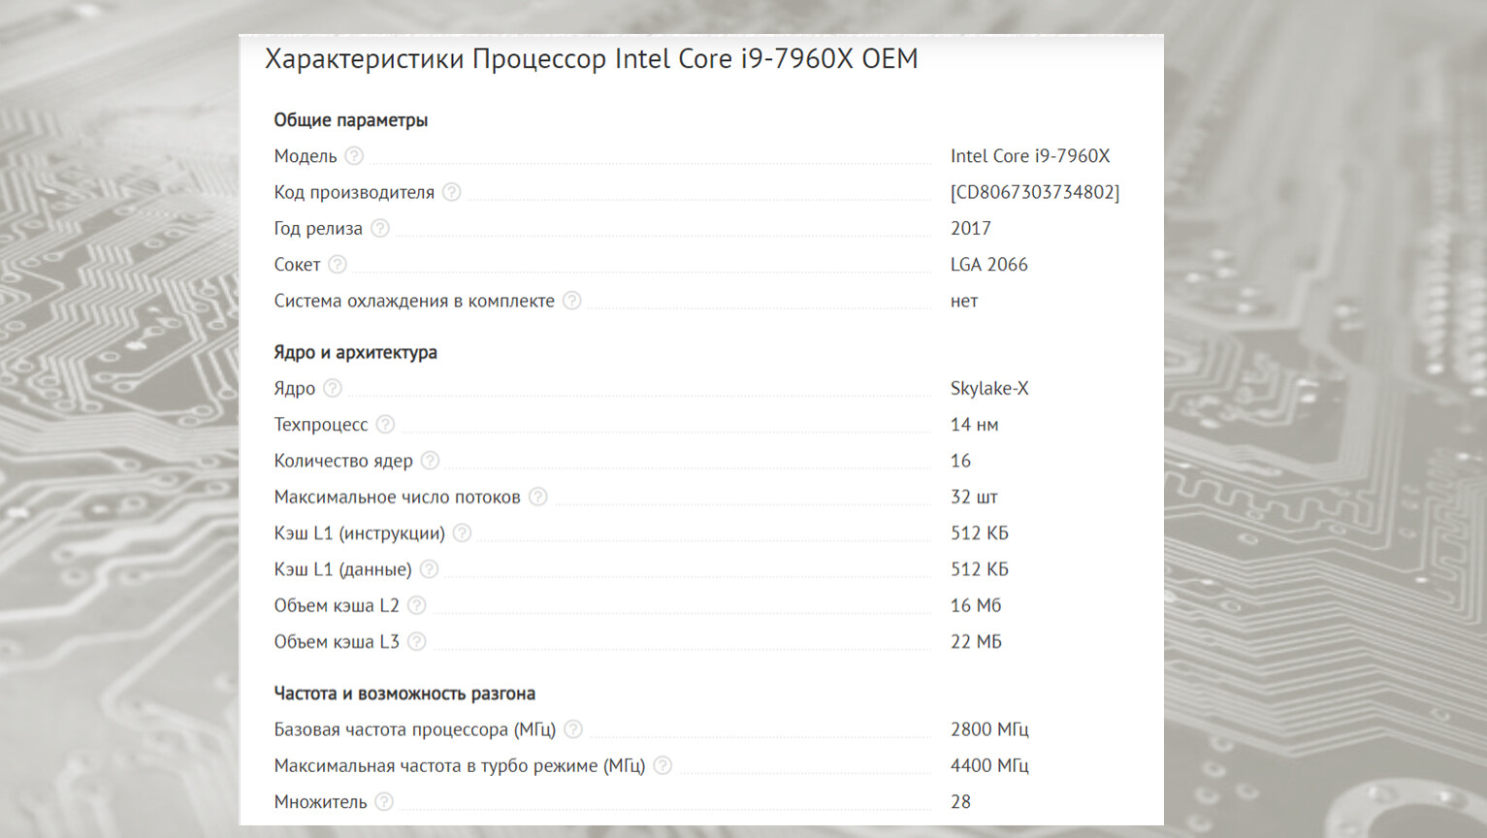
Task: Open the hint for Количество ядер
Action: pos(431,460)
